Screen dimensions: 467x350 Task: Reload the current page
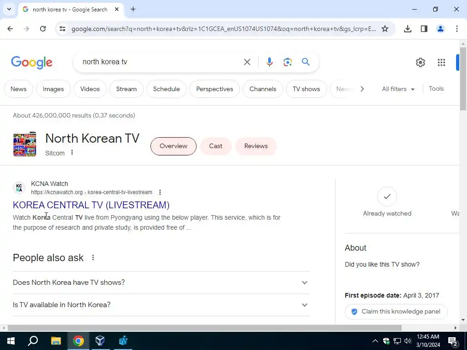click(x=43, y=29)
